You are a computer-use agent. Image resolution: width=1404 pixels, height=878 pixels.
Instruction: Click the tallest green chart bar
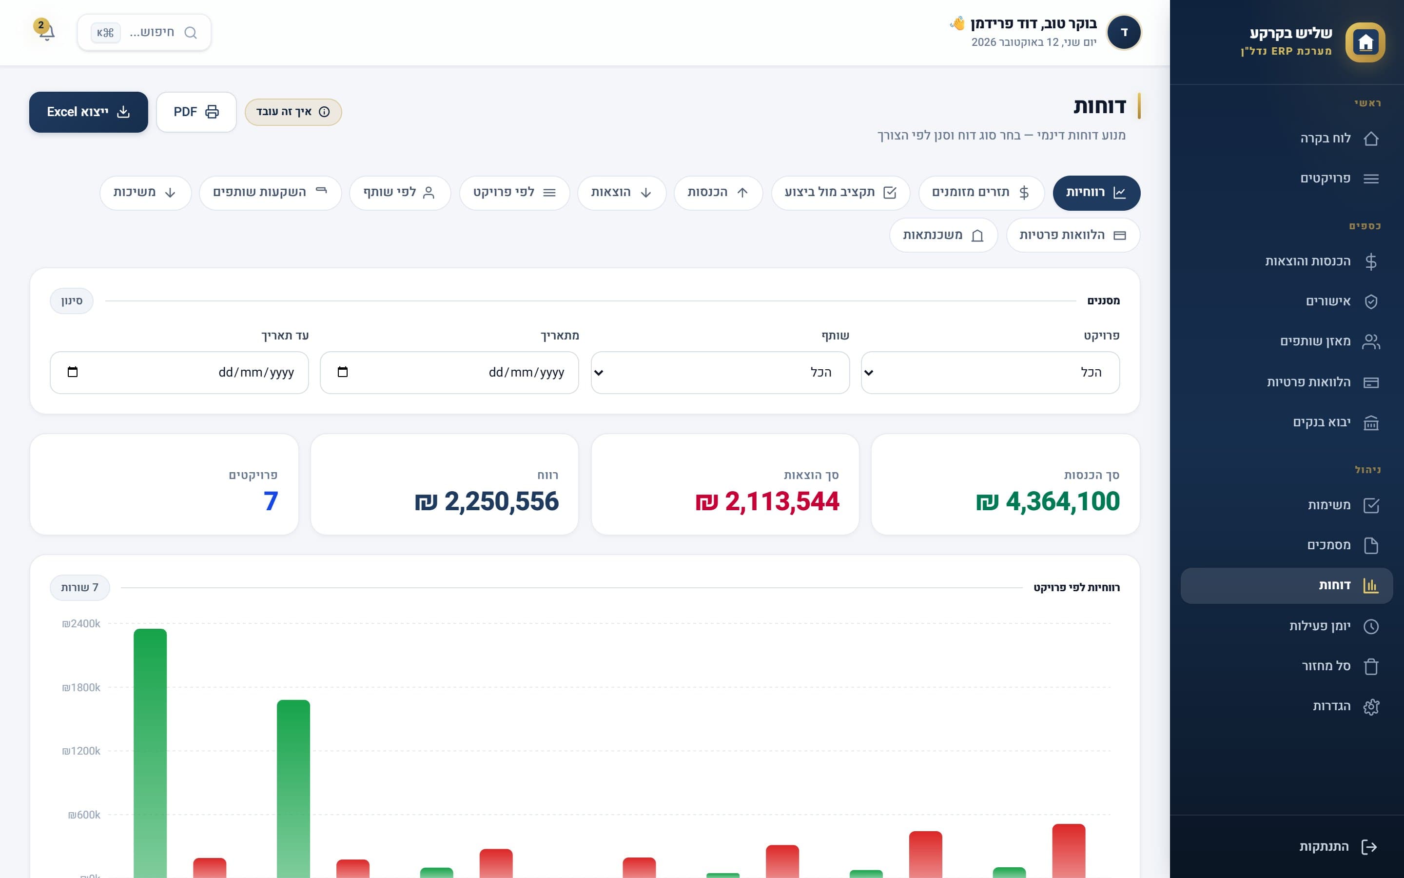150,753
